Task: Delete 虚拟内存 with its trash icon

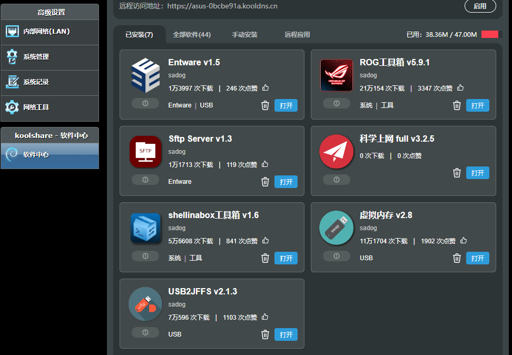Action: 457,258
